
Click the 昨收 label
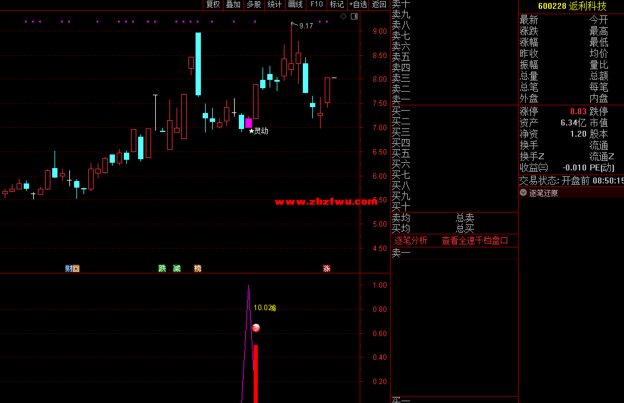point(529,54)
